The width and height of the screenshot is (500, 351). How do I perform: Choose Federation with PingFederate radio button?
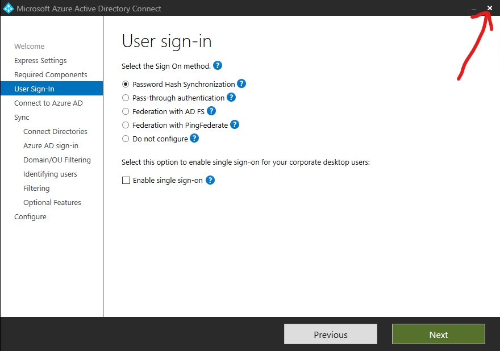(126, 126)
